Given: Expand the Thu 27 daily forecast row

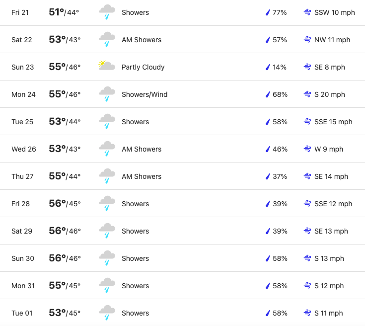Looking at the screenshot, I should pyautogui.click(x=183, y=176).
